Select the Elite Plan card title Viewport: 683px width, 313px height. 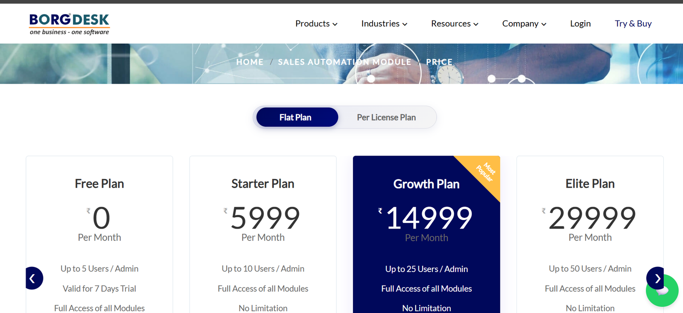click(590, 184)
